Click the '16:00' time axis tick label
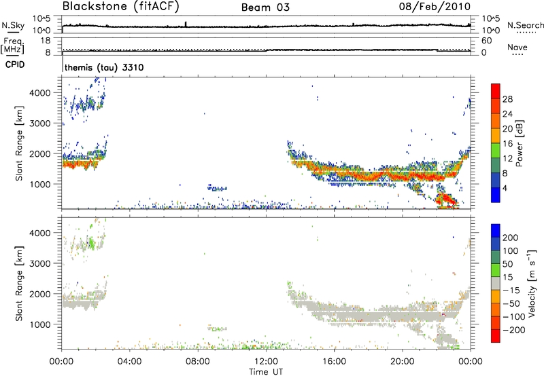Screen dimensions: 544x376 click(x=334, y=362)
